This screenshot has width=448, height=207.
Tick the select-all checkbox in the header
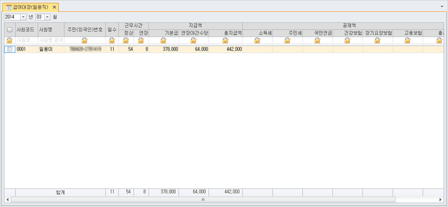click(9, 30)
